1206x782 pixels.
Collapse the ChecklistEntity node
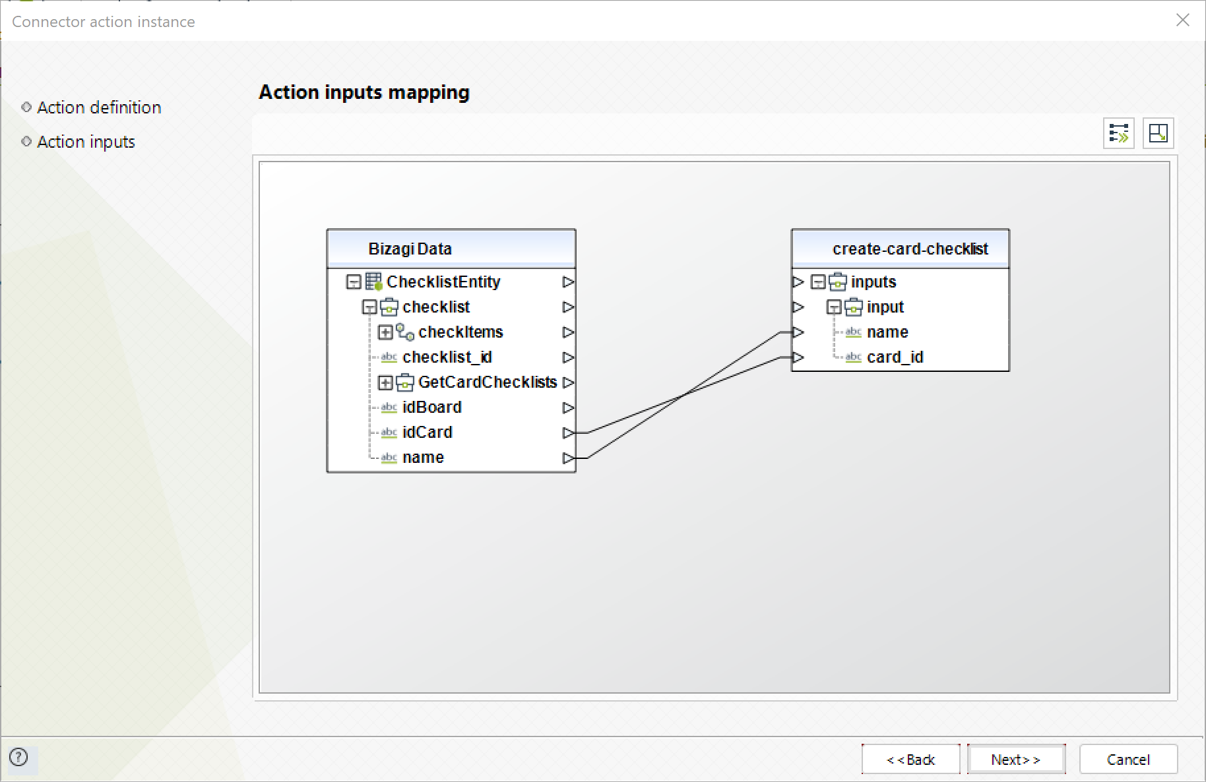point(354,282)
